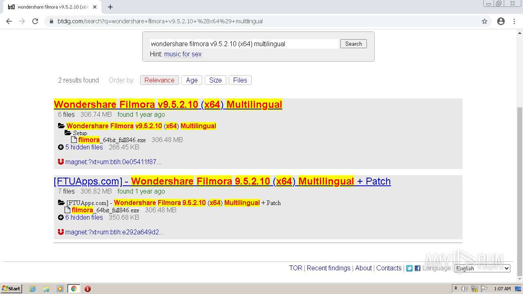This screenshot has width=523, height=294.
Task: Open hint link music for sex
Action: tap(183, 54)
